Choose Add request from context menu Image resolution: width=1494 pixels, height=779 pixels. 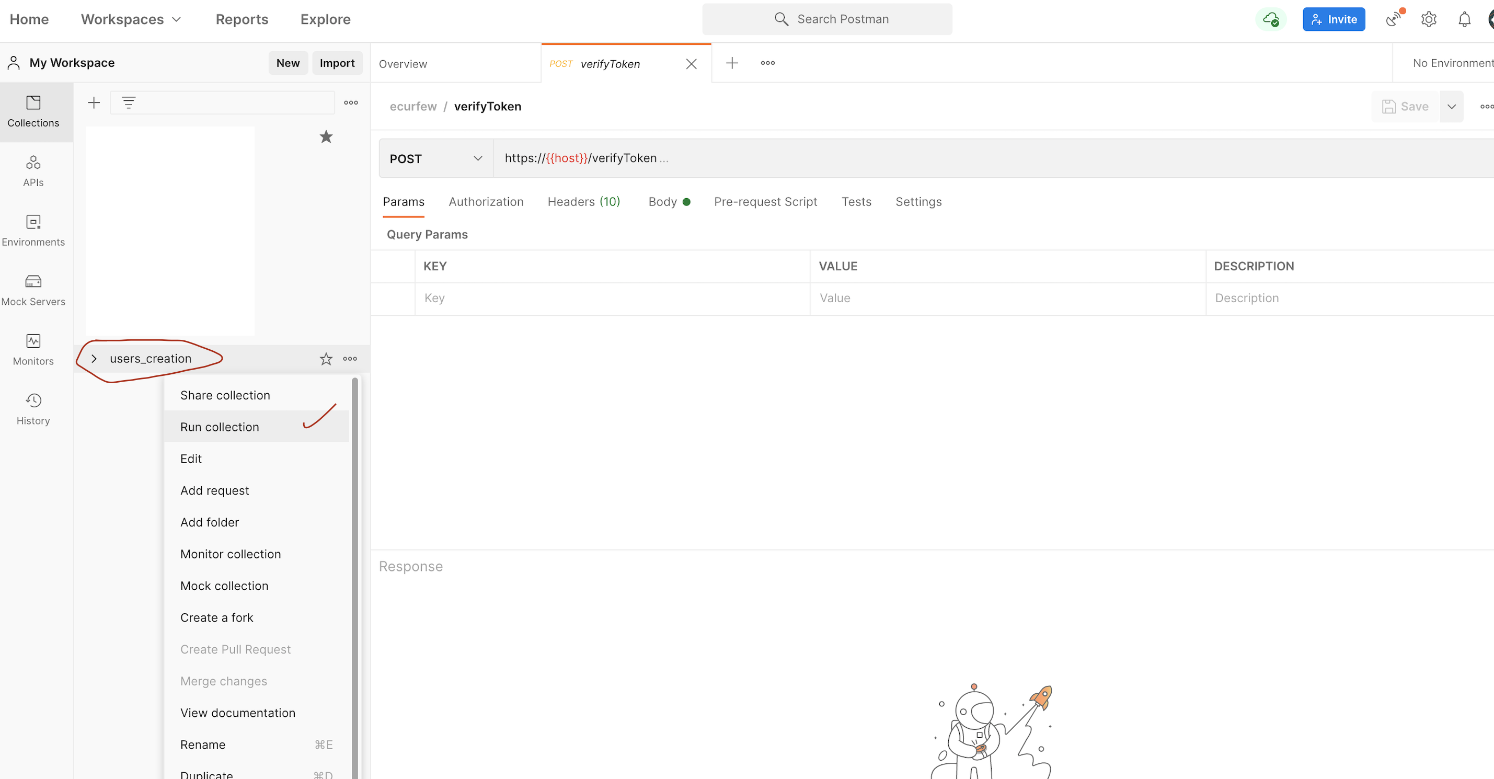pyautogui.click(x=257, y=490)
